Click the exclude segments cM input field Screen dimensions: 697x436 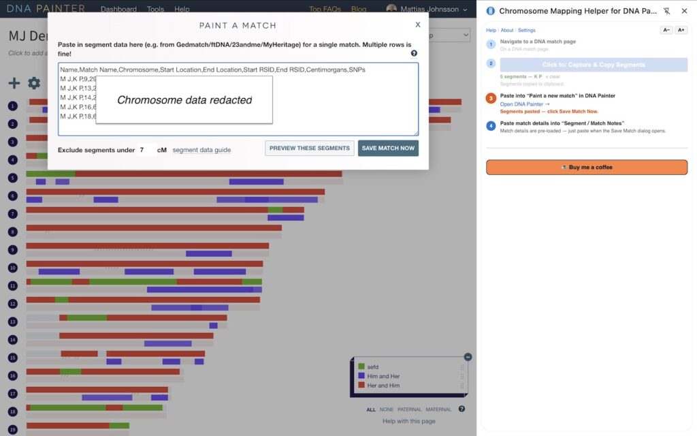coord(146,150)
